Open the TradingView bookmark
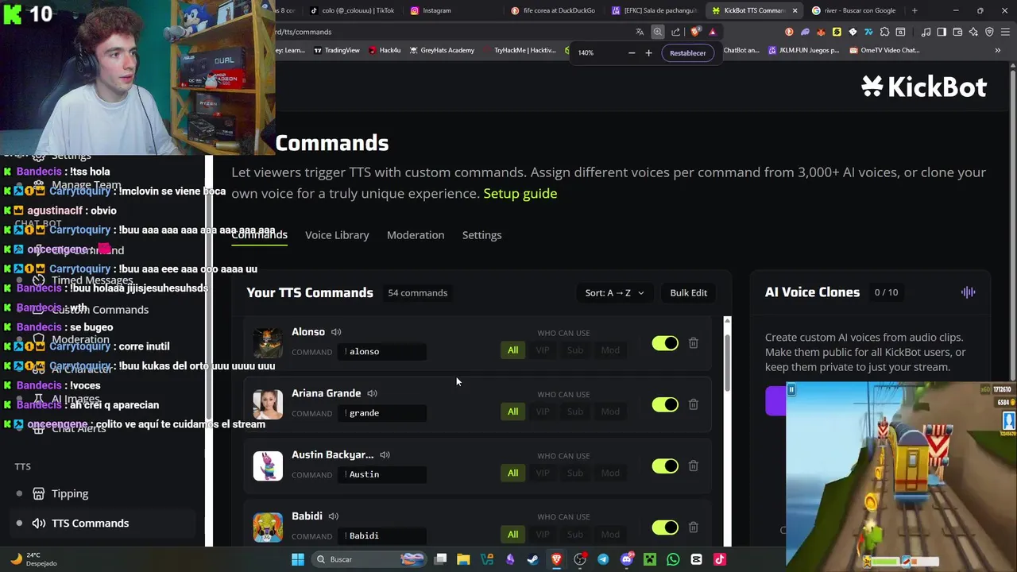Image resolution: width=1017 pixels, height=572 pixels. click(336, 50)
